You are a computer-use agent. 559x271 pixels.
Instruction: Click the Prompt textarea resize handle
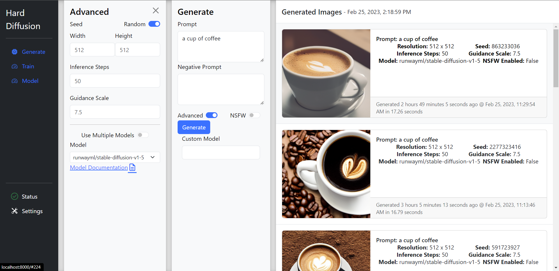[x=262, y=60]
